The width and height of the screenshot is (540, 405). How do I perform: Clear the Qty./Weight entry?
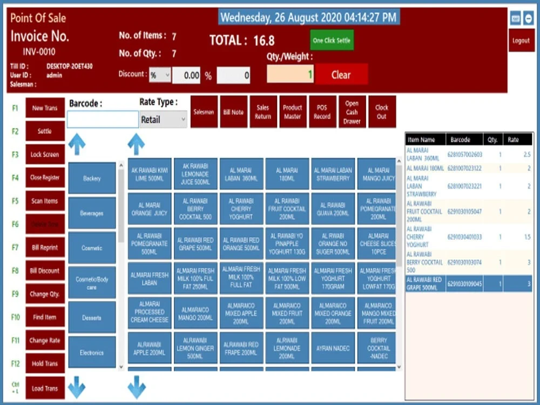(x=341, y=75)
